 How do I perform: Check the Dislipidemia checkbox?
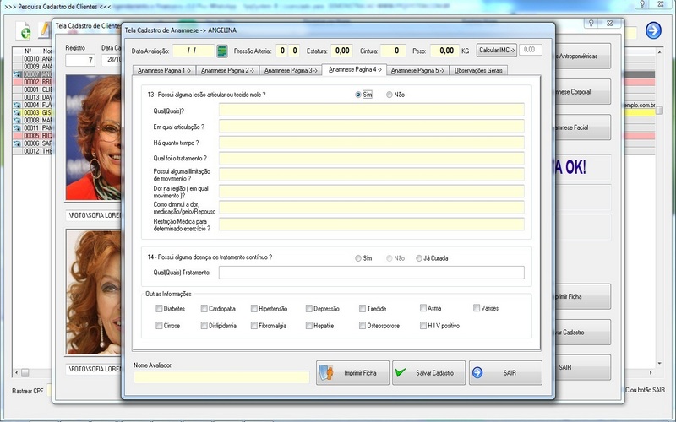point(204,326)
